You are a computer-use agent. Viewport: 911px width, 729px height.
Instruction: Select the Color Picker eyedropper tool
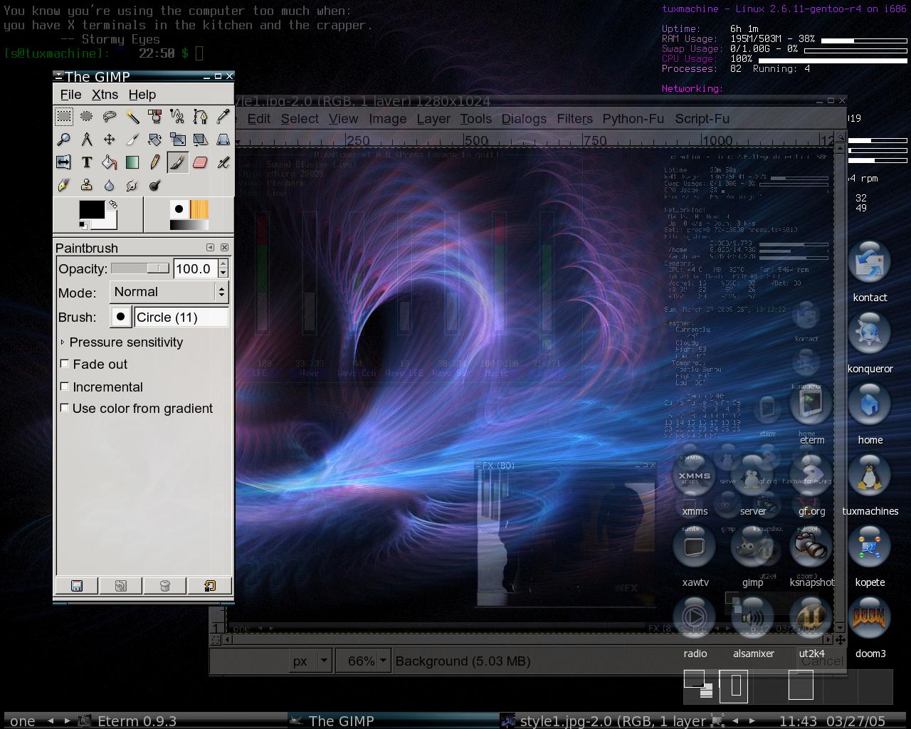click(x=223, y=117)
